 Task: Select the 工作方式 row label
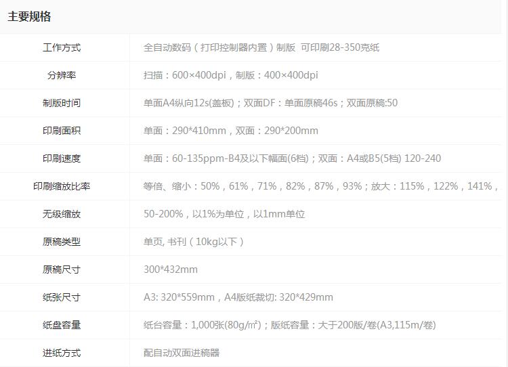coord(62,47)
